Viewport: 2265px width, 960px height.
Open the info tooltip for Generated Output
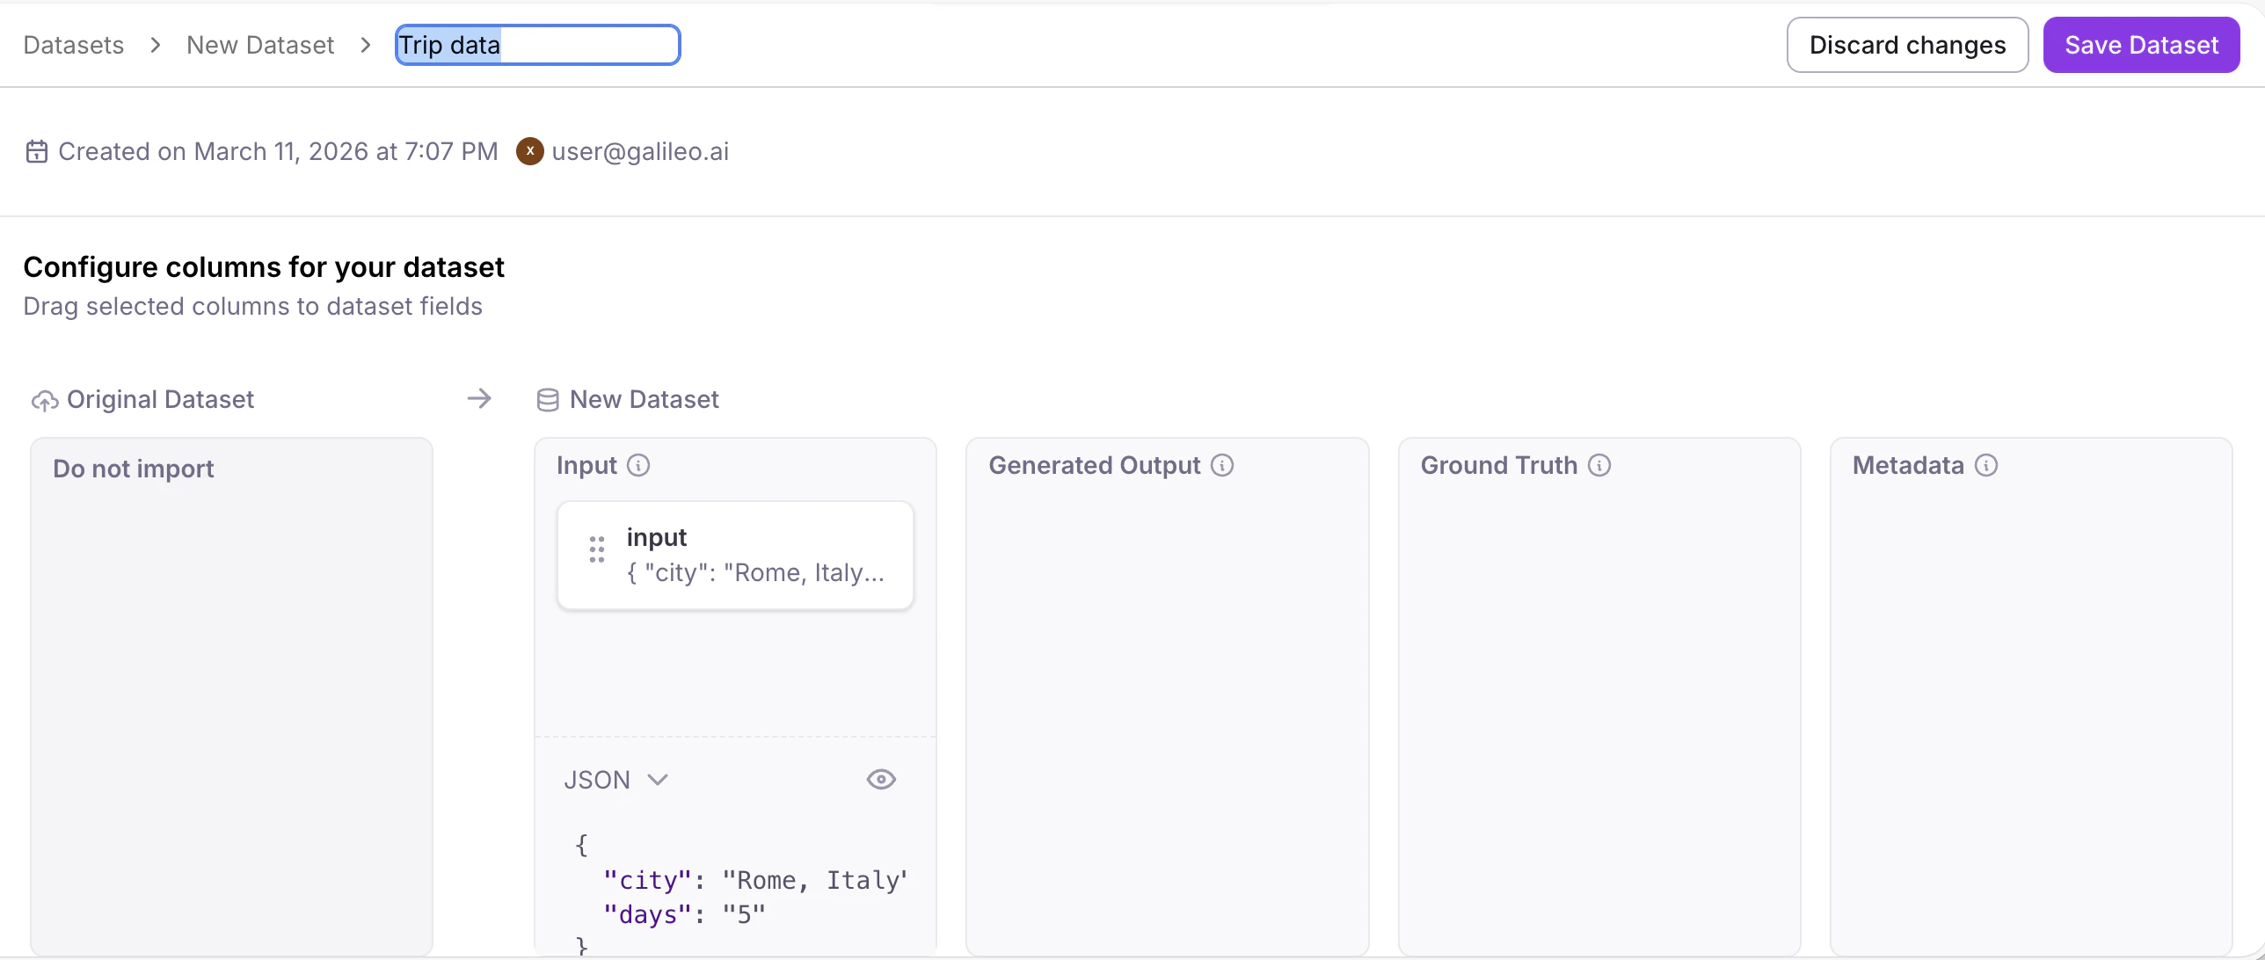1222,465
